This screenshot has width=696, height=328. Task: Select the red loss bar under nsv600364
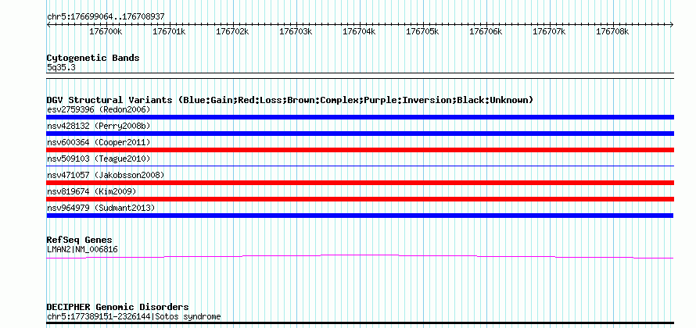[x=360, y=150]
